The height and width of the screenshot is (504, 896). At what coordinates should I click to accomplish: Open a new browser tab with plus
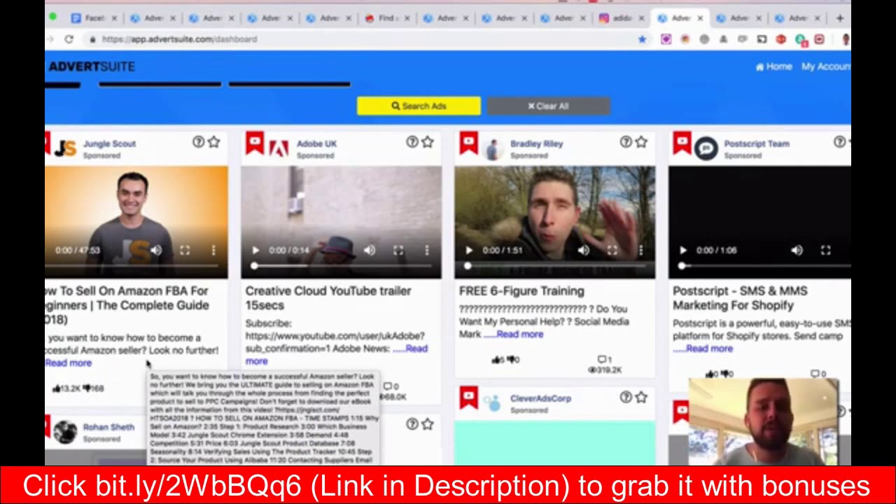click(x=840, y=18)
